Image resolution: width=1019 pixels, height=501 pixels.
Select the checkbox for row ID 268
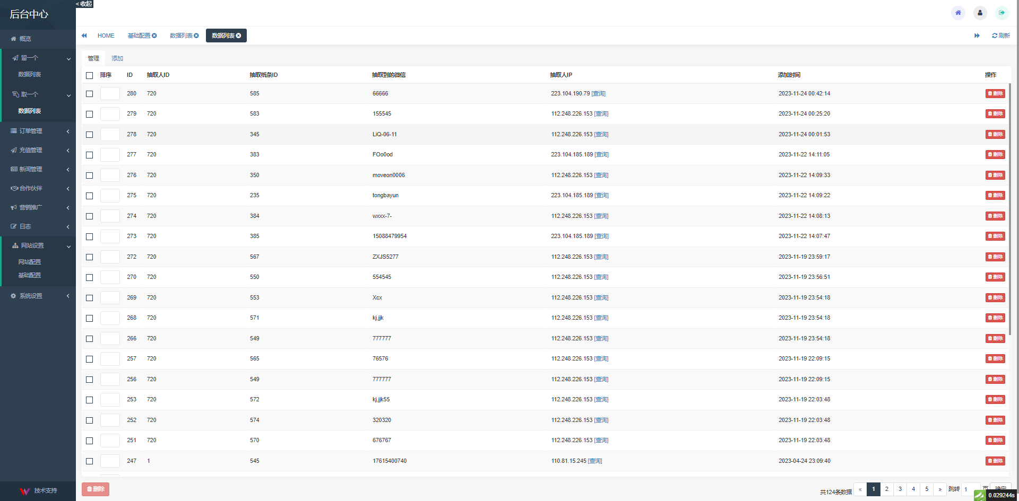point(89,318)
